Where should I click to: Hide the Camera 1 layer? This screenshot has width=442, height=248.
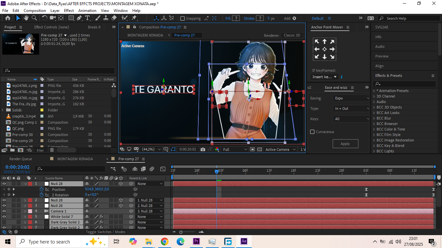tap(4, 211)
